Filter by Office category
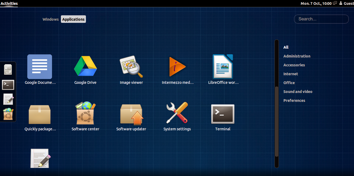The width and height of the screenshot is (354, 176). (289, 83)
